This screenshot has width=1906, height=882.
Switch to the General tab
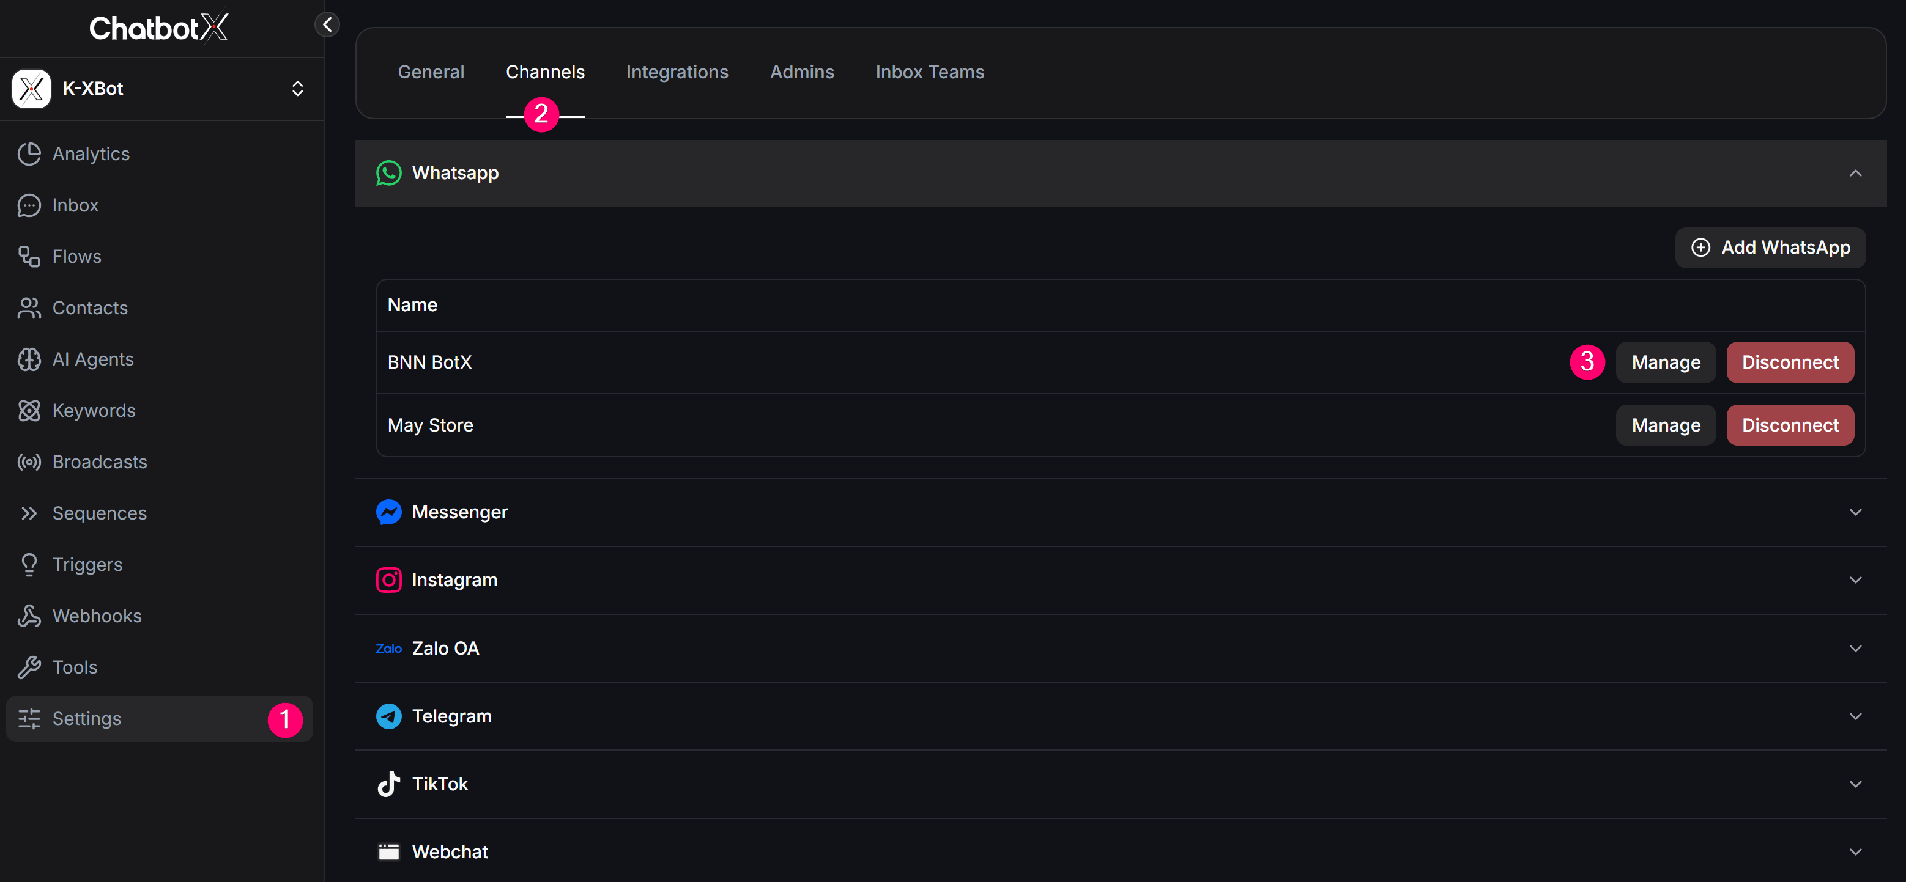[x=431, y=72]
